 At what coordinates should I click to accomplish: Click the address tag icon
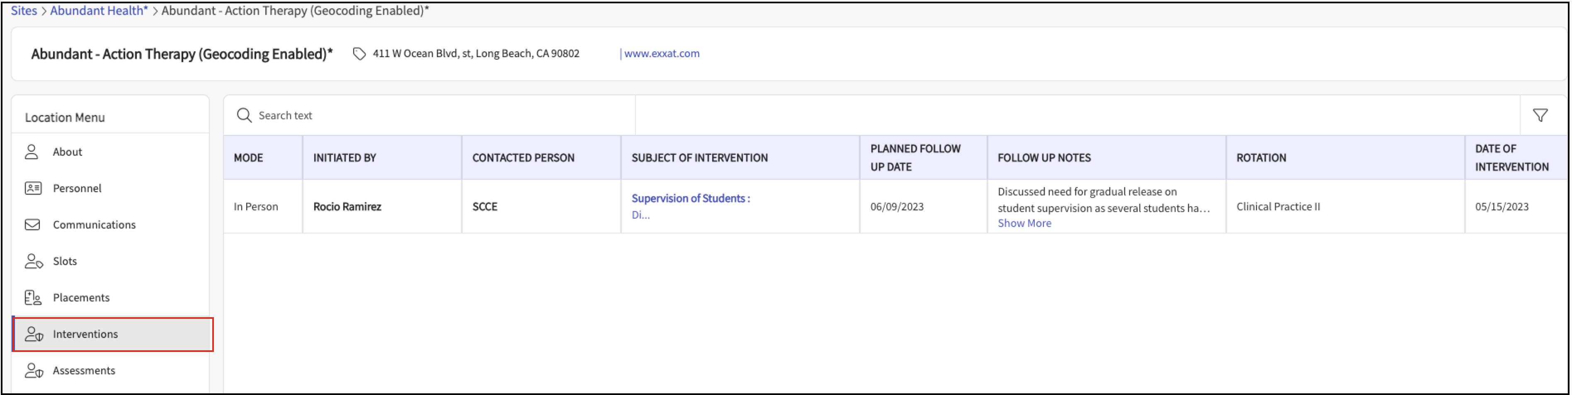point(359,54)
